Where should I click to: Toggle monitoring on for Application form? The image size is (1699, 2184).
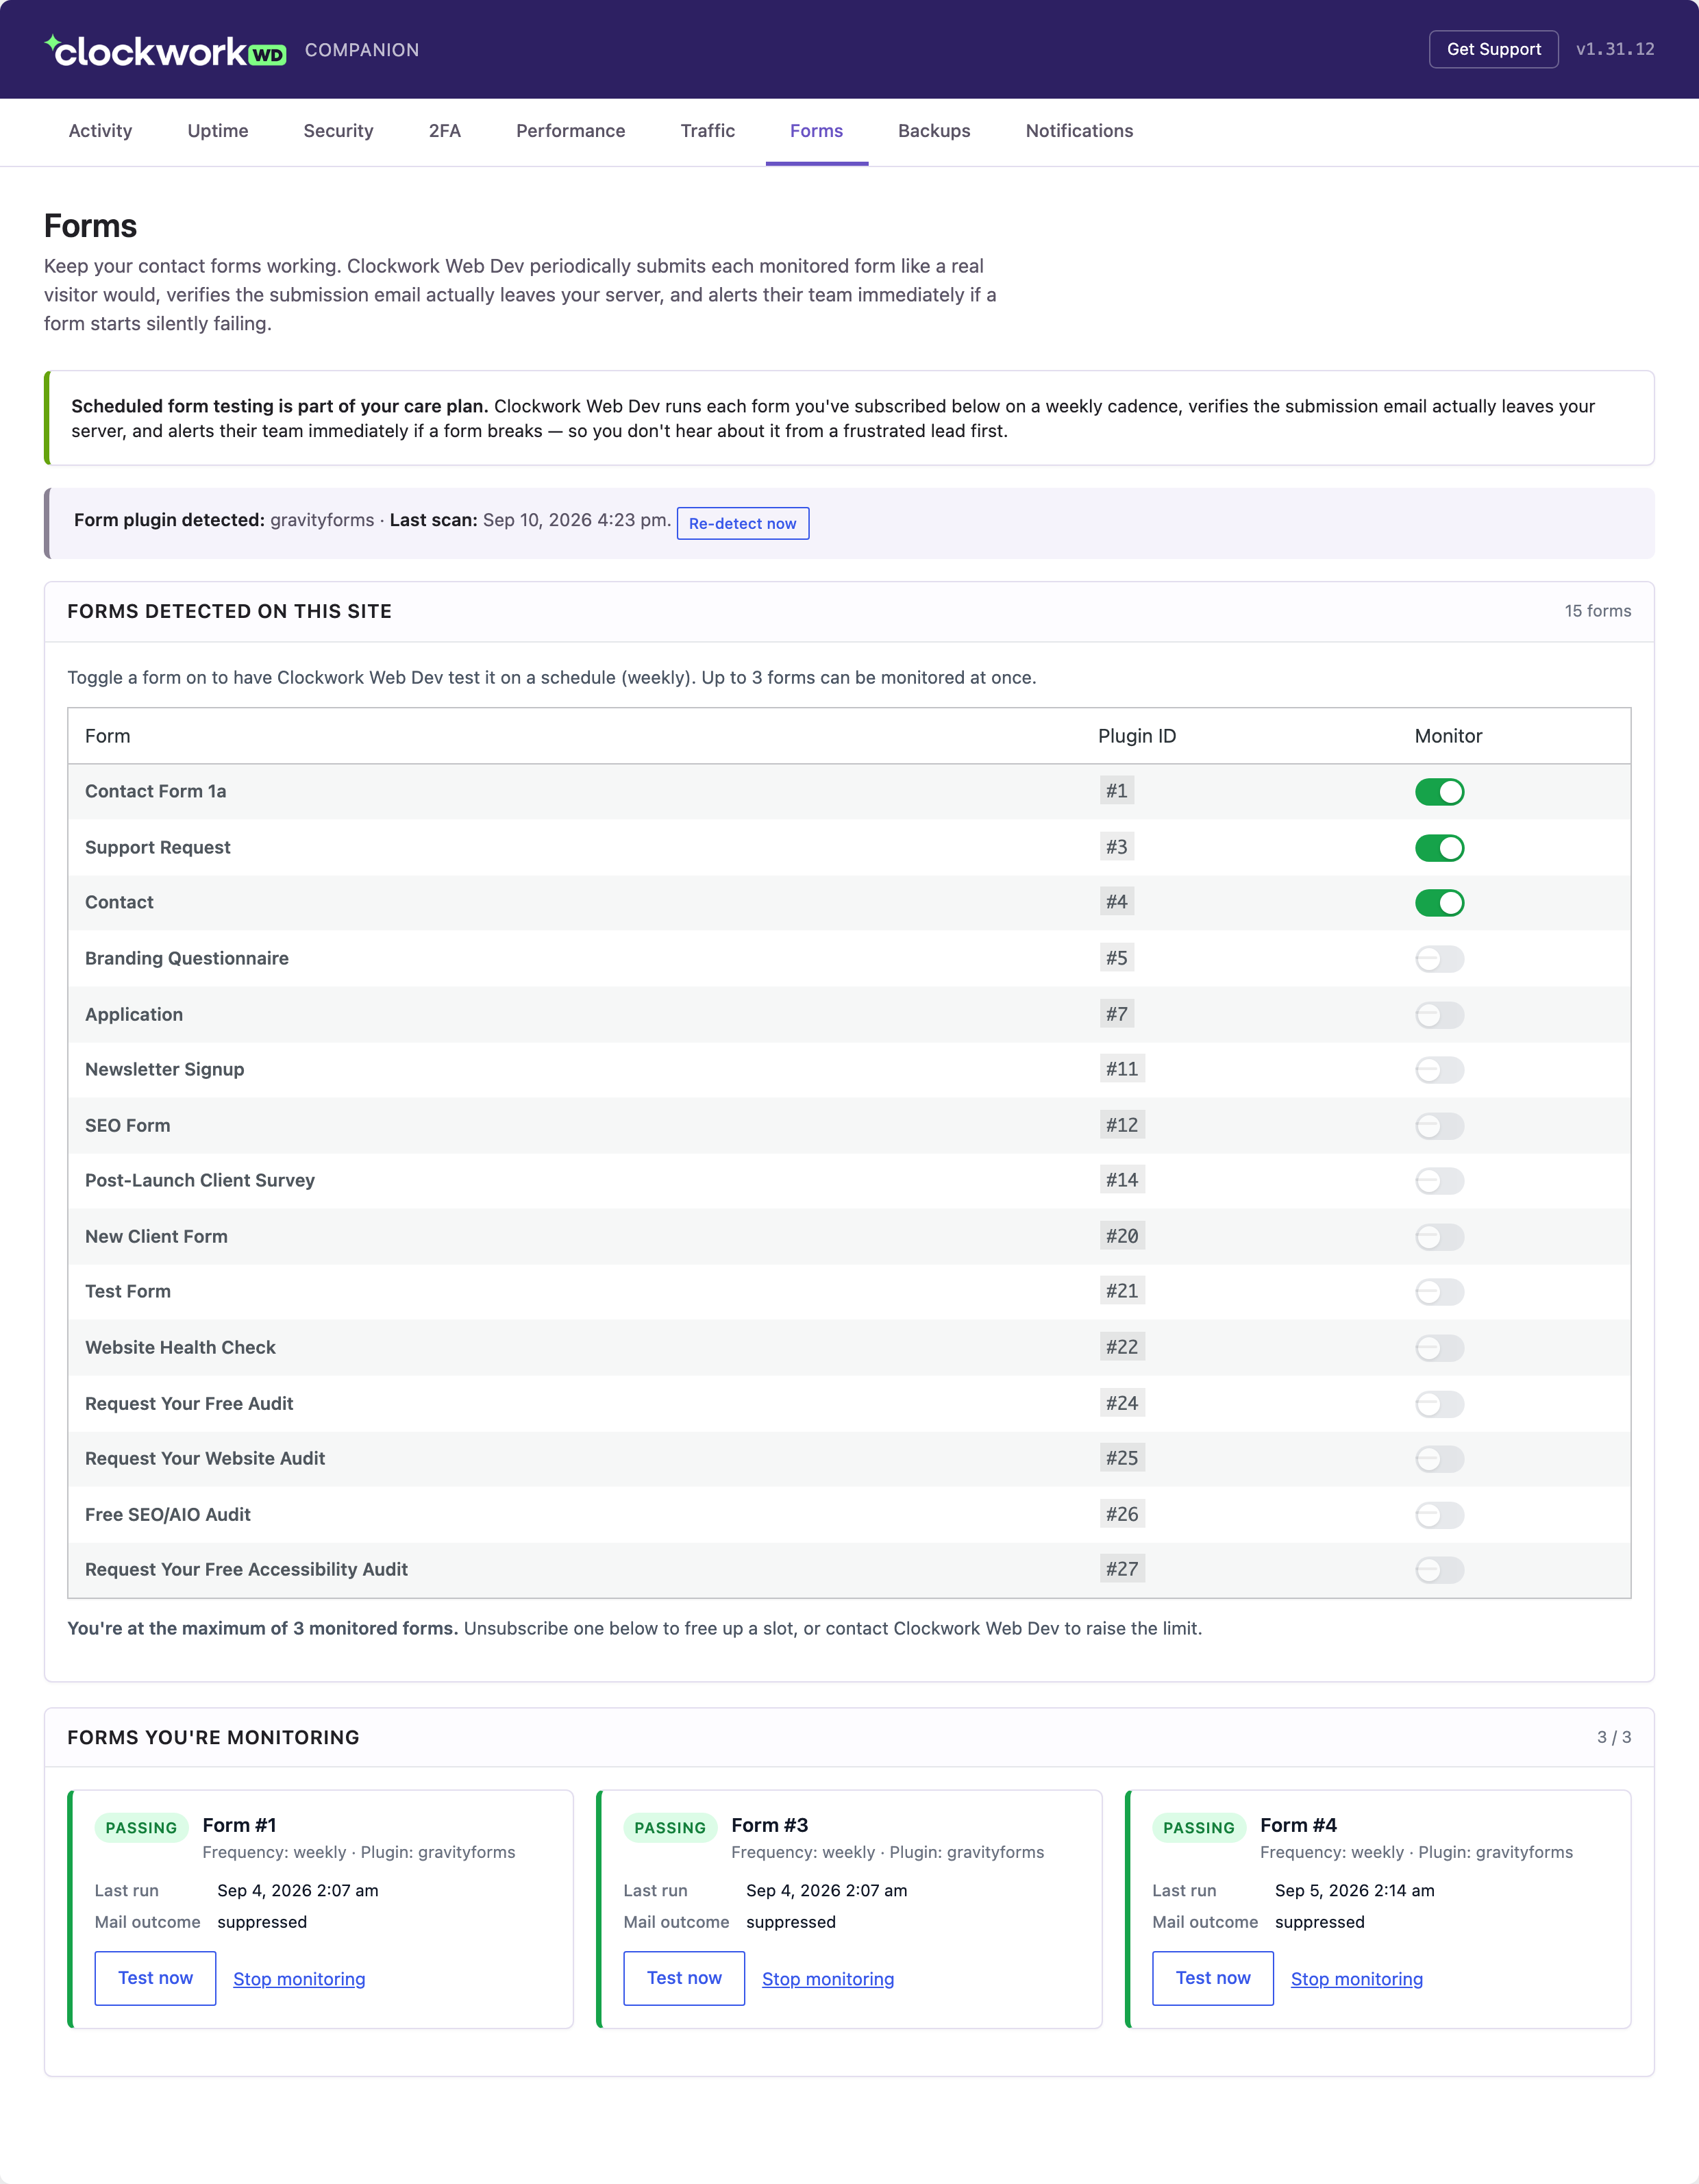click(x=1439, y=1015)
